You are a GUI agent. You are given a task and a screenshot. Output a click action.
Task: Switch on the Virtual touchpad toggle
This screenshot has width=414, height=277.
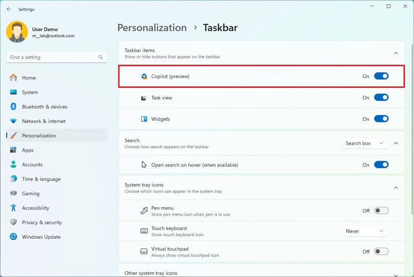(381, 252)
